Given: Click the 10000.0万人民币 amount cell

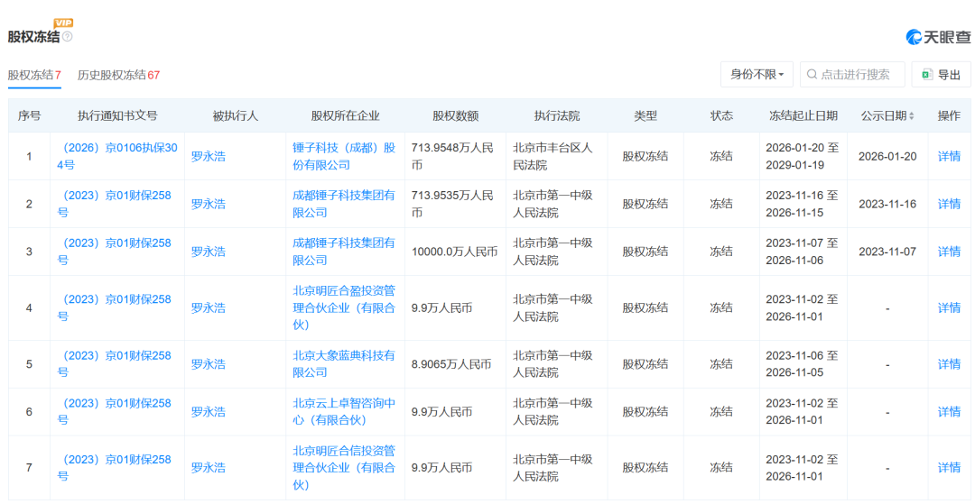Looking at the screenshot, I should click(x=455, y=252).
